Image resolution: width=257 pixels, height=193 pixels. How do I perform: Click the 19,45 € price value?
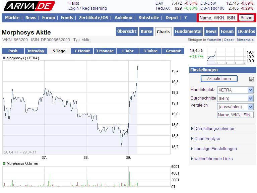[x=196, y=51]
